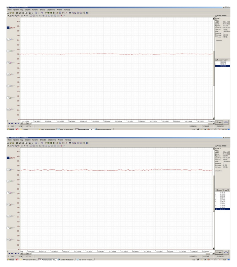Click the PowerGraph button in lower taskbar

48,260
